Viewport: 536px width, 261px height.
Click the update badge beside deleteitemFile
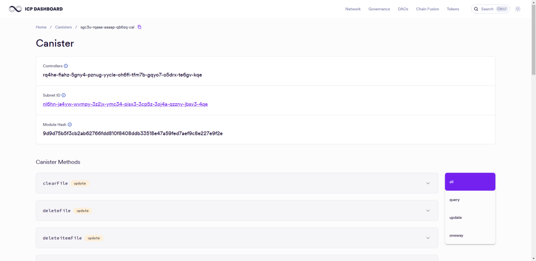[94, 238]
